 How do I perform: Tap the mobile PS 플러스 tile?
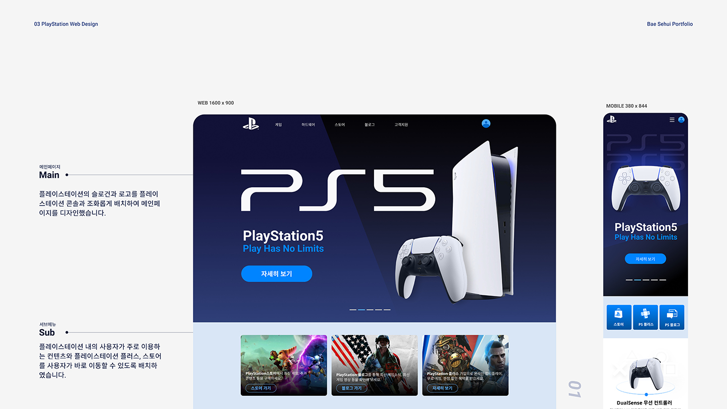pyautogui.click(x=646, y=317)
